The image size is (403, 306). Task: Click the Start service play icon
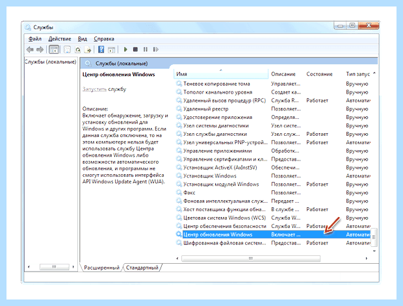pyautogui.click(x=125, y=49)
